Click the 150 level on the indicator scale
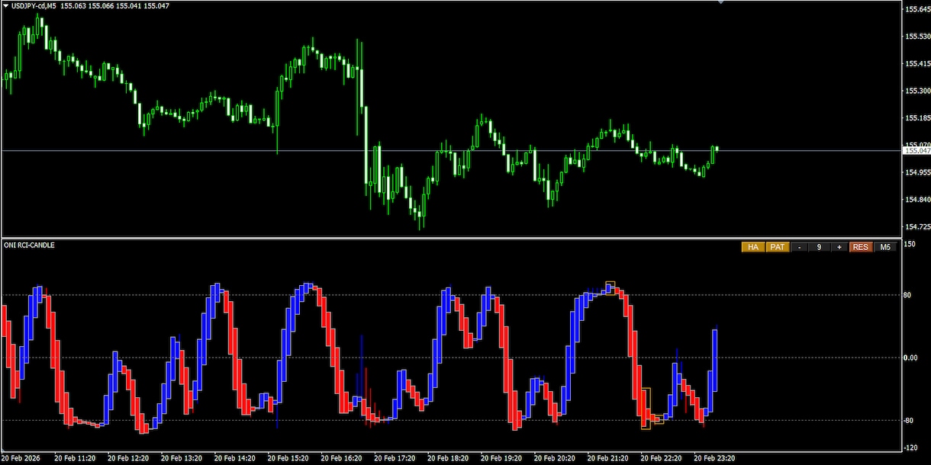Image resolution: width=931 pixels, height=465 pixels. coord(910,245)
